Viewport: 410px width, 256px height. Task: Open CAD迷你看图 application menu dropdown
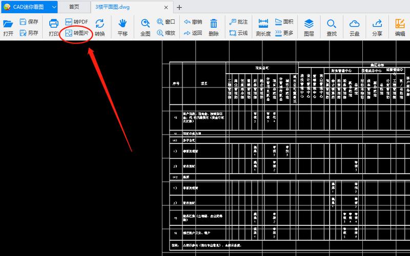click(x=54, y=7)
